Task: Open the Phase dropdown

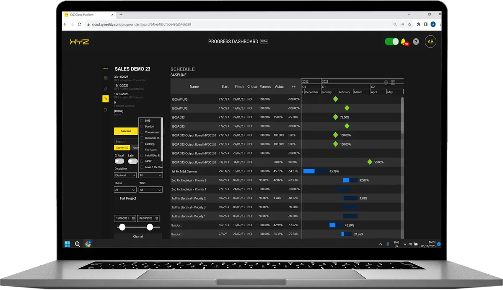Action: [125, 190]
